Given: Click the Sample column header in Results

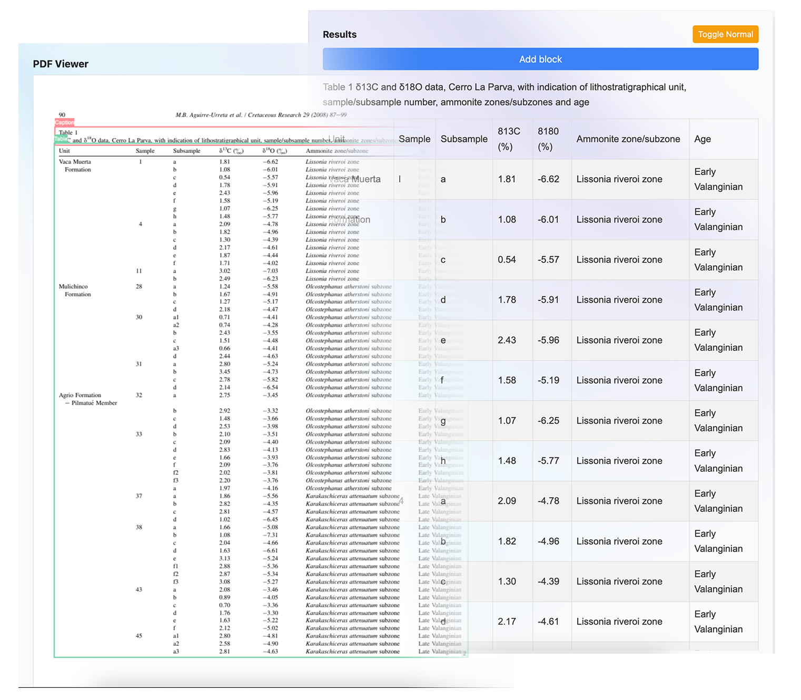Looking at the screenshot, I should (x=414, y=139).
